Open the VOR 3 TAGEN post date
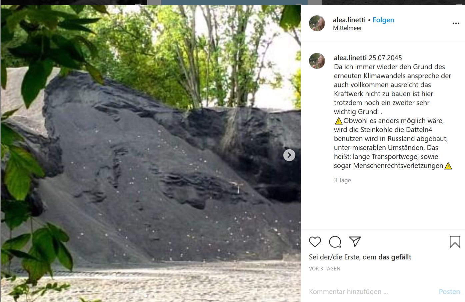 pos(325,269)
